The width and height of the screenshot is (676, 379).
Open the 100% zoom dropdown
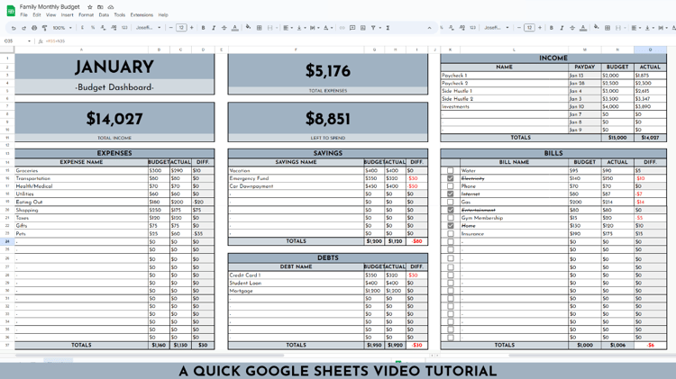point(62,28)
